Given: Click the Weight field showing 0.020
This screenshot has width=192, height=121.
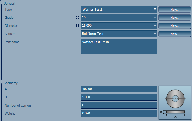Looking at the screenshot, I should 119,113.
